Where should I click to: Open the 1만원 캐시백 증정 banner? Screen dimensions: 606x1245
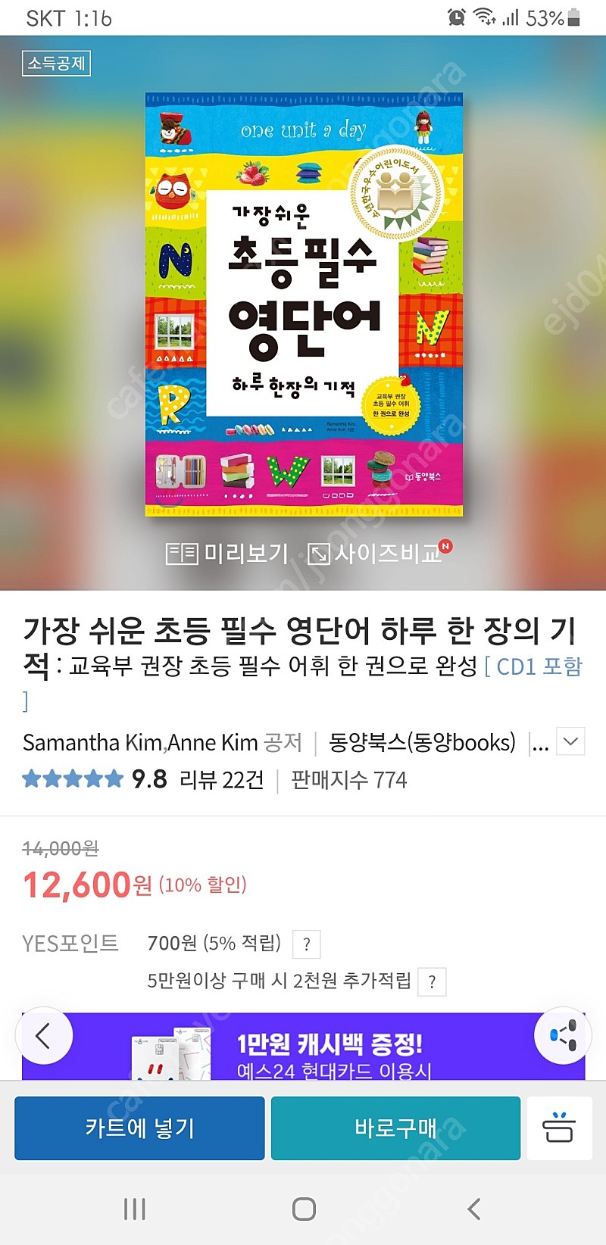tap(303, 1047)
